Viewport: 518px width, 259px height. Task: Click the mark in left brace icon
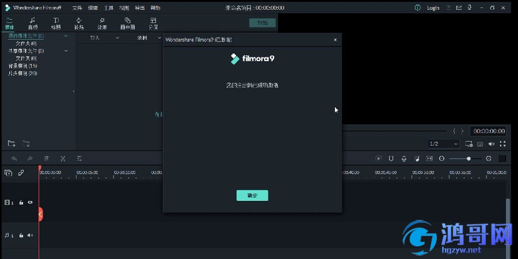(x=454, y=131)
